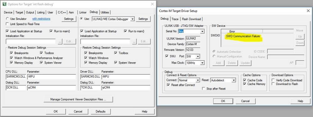Toggle simulator Load Application at Startup

pos(8,31)
